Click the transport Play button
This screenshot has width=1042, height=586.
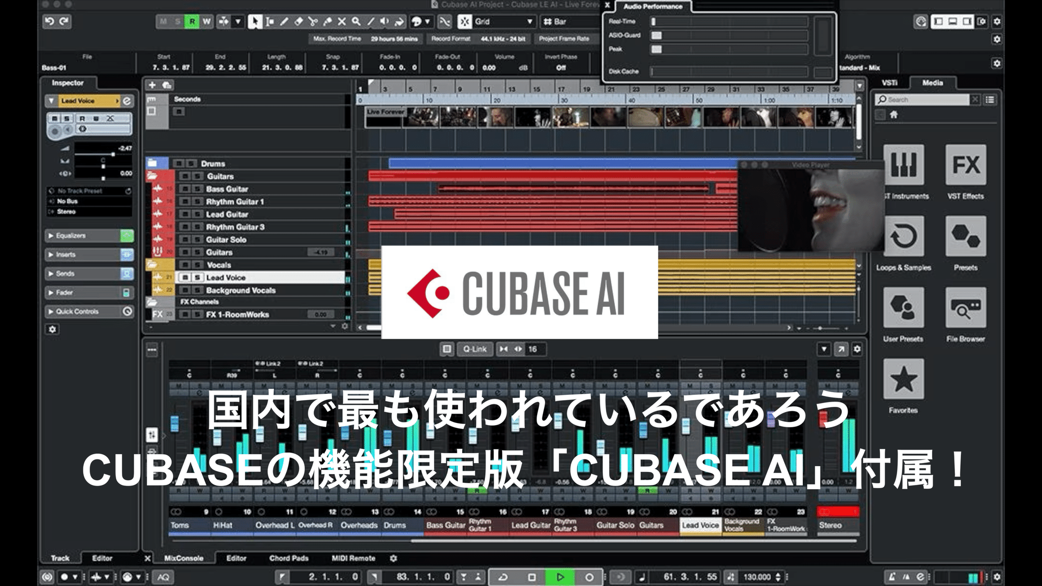tap(560, 577)
